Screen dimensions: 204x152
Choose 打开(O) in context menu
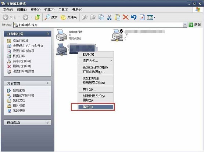[96, 54]
